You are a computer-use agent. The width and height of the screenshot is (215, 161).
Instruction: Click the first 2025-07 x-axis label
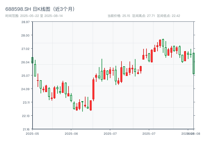tap(110, 133)
